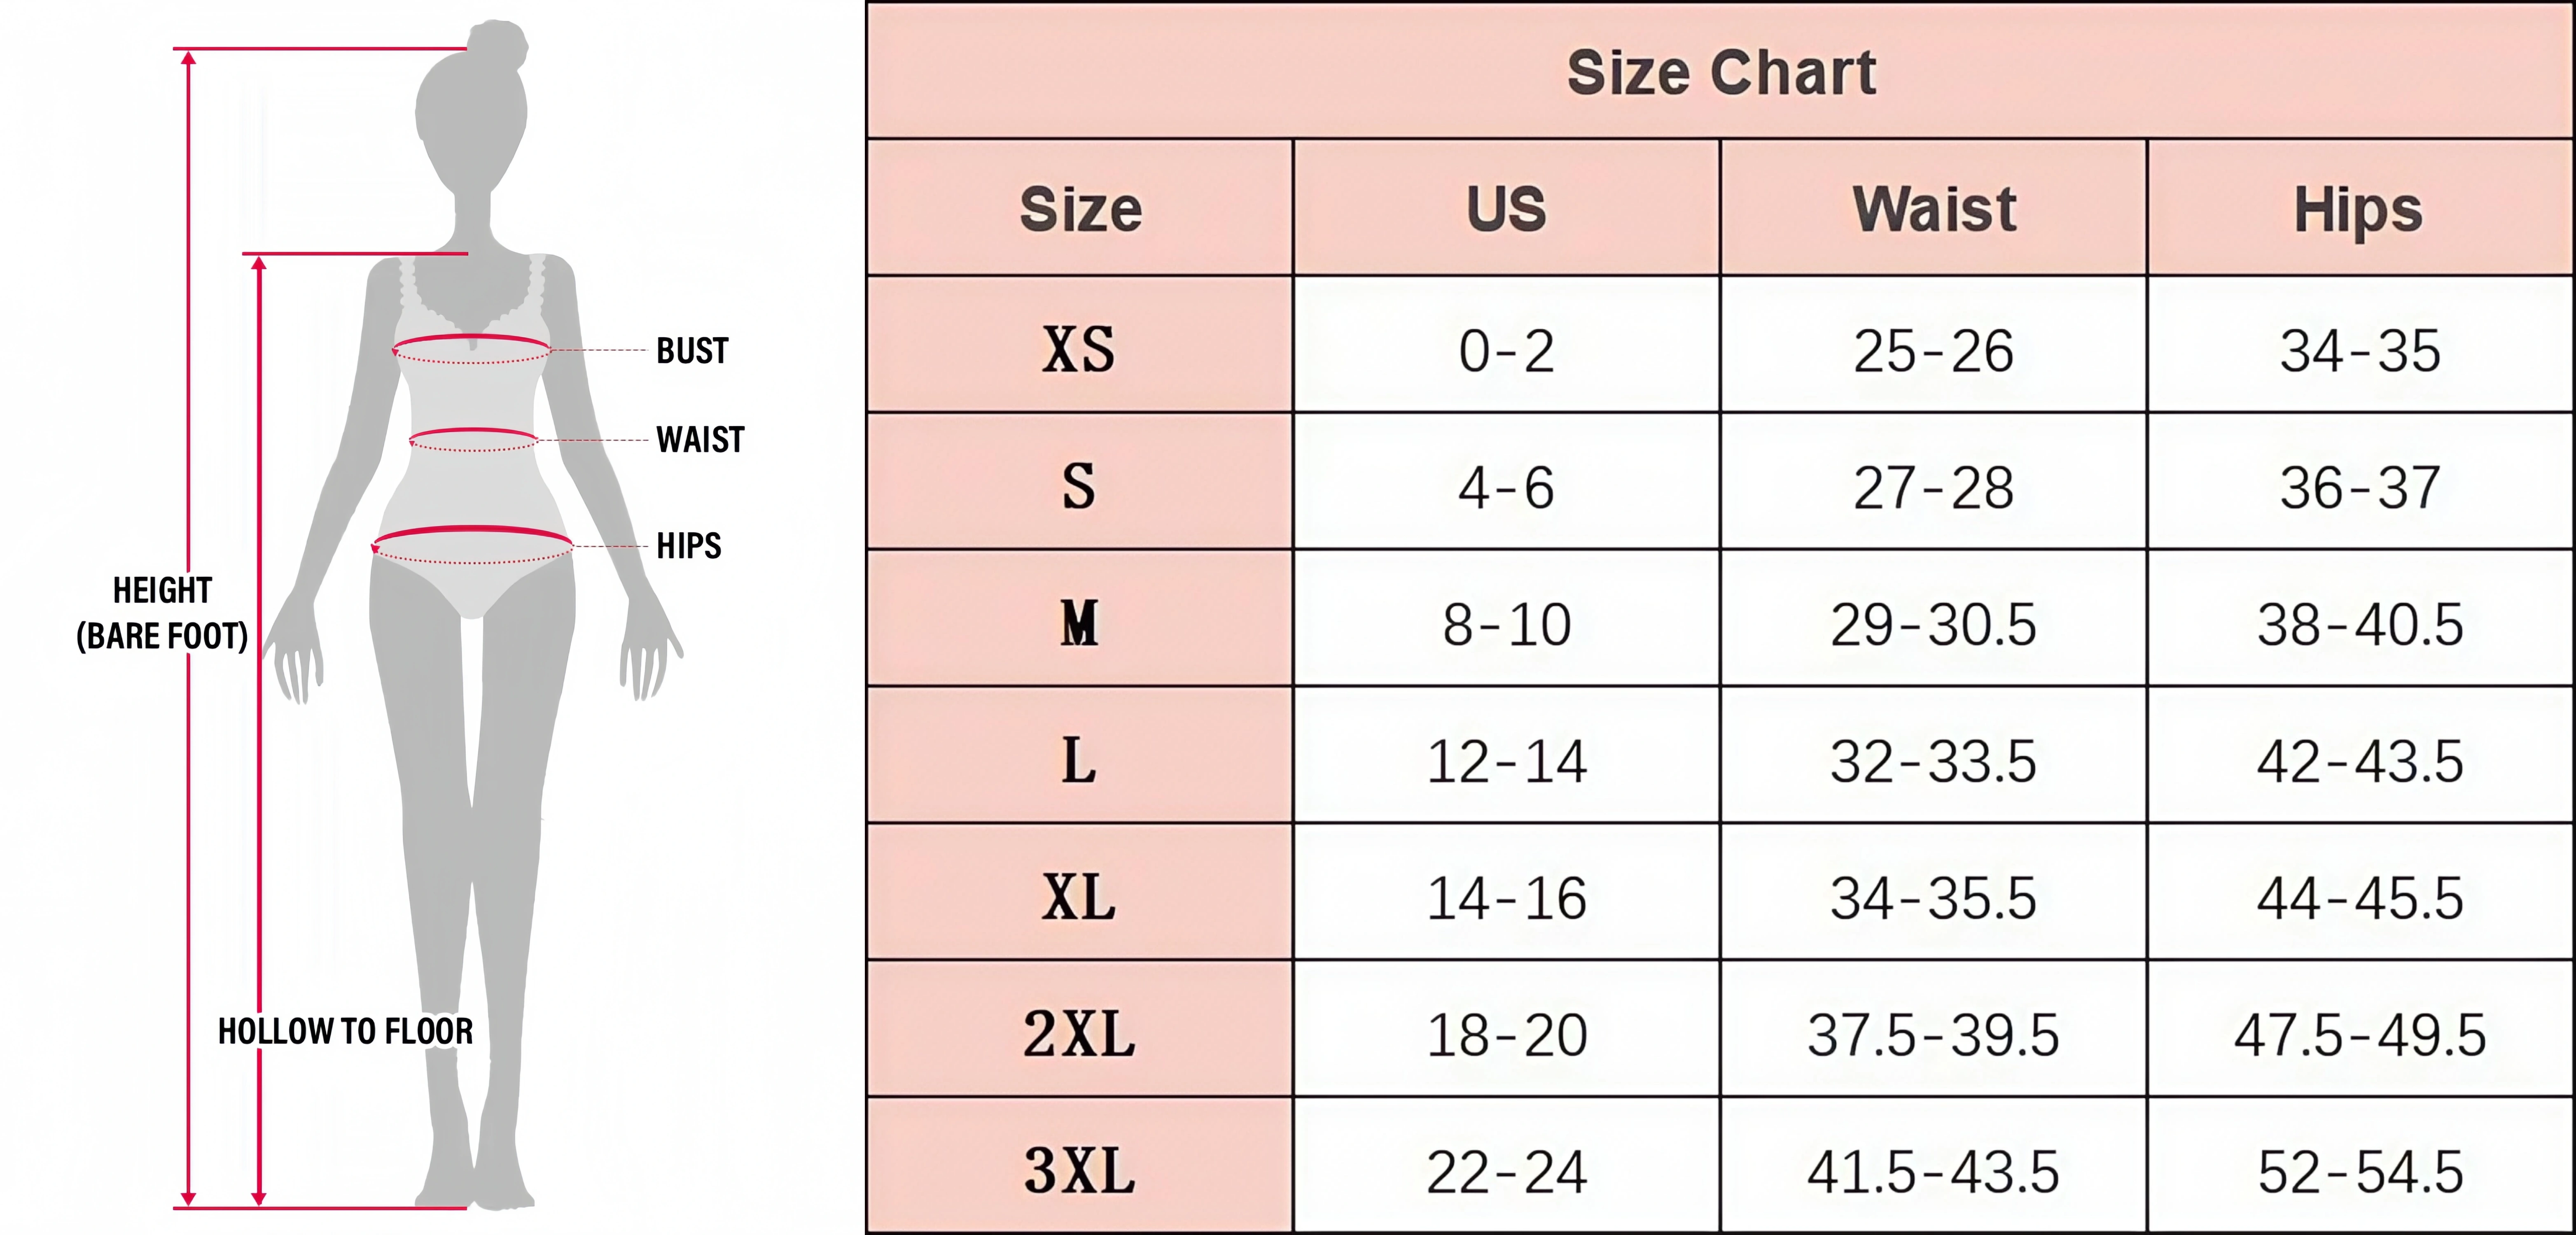
Task: Click the 2XL size row label
Action: tap(1078, 1034)
